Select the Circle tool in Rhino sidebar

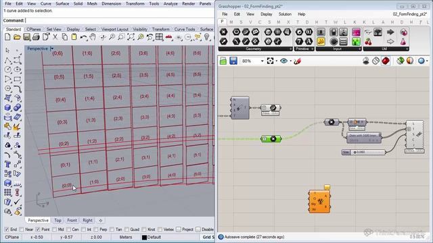[x=7, y=70]
